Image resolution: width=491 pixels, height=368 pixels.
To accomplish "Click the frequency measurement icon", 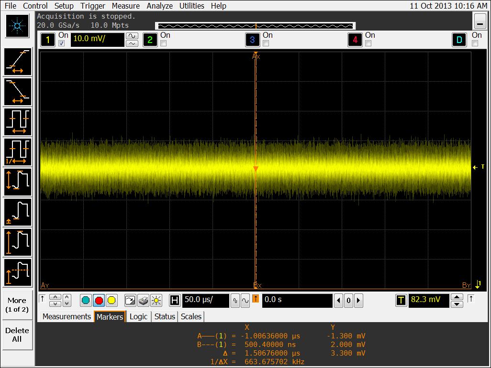I will click(x=18, y=152).
